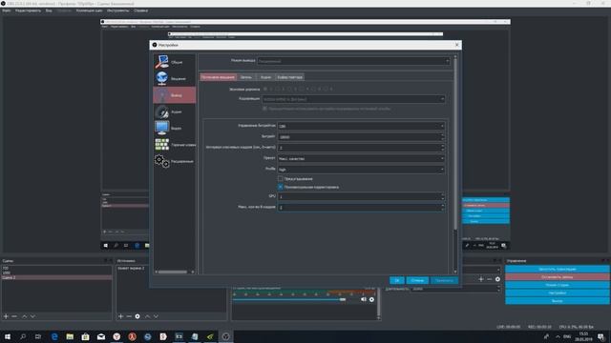Open the Инструменты (Tools) menu
Screen dimensions: 611x343
[118, 10]
